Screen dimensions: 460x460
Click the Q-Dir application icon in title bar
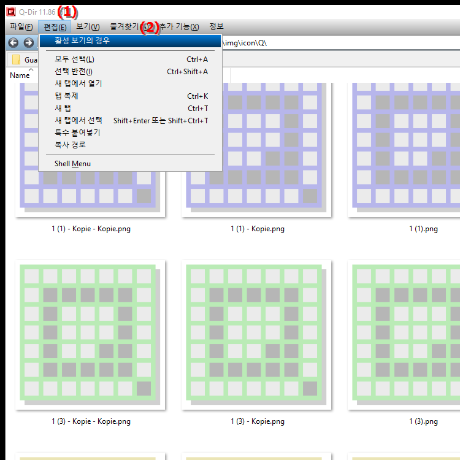tap(11, 12)
